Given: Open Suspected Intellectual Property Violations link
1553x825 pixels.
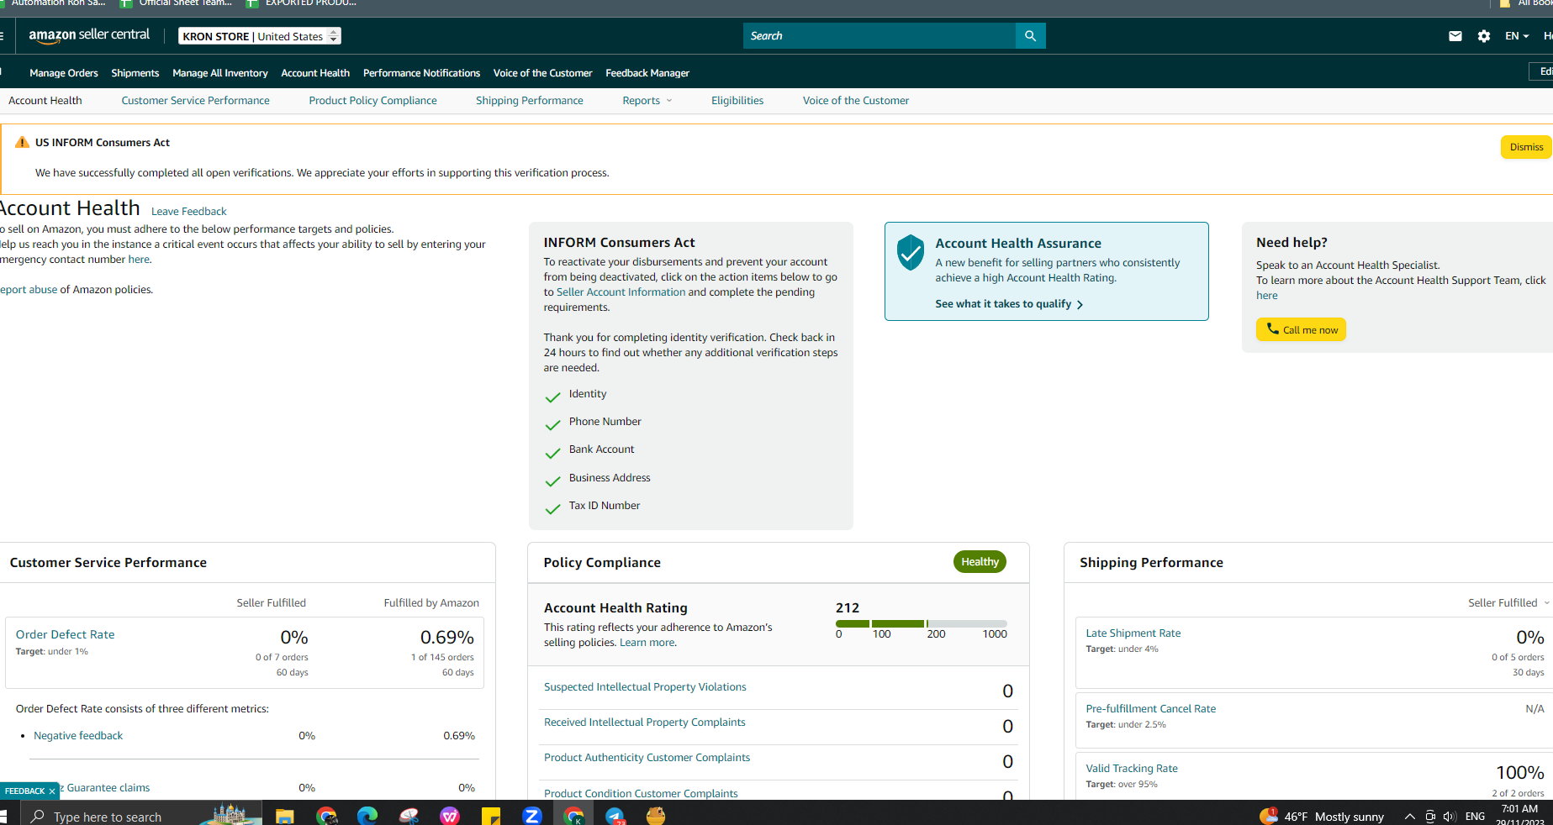Looking at the screenshot, I should coord(645,687).
